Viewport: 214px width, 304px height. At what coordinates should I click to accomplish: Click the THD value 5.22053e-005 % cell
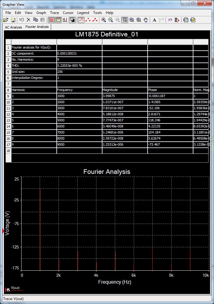[79, 66]
